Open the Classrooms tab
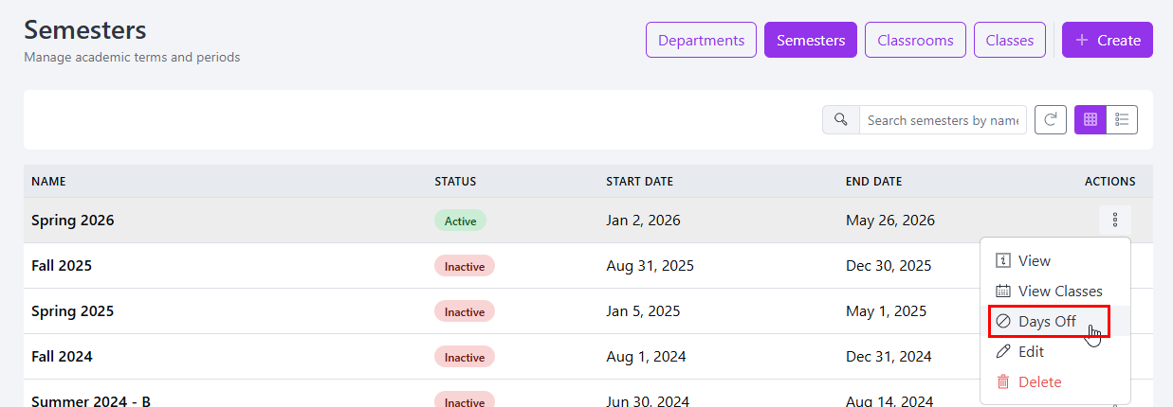Screen dimensions: 1173x407 pos(915,40)
